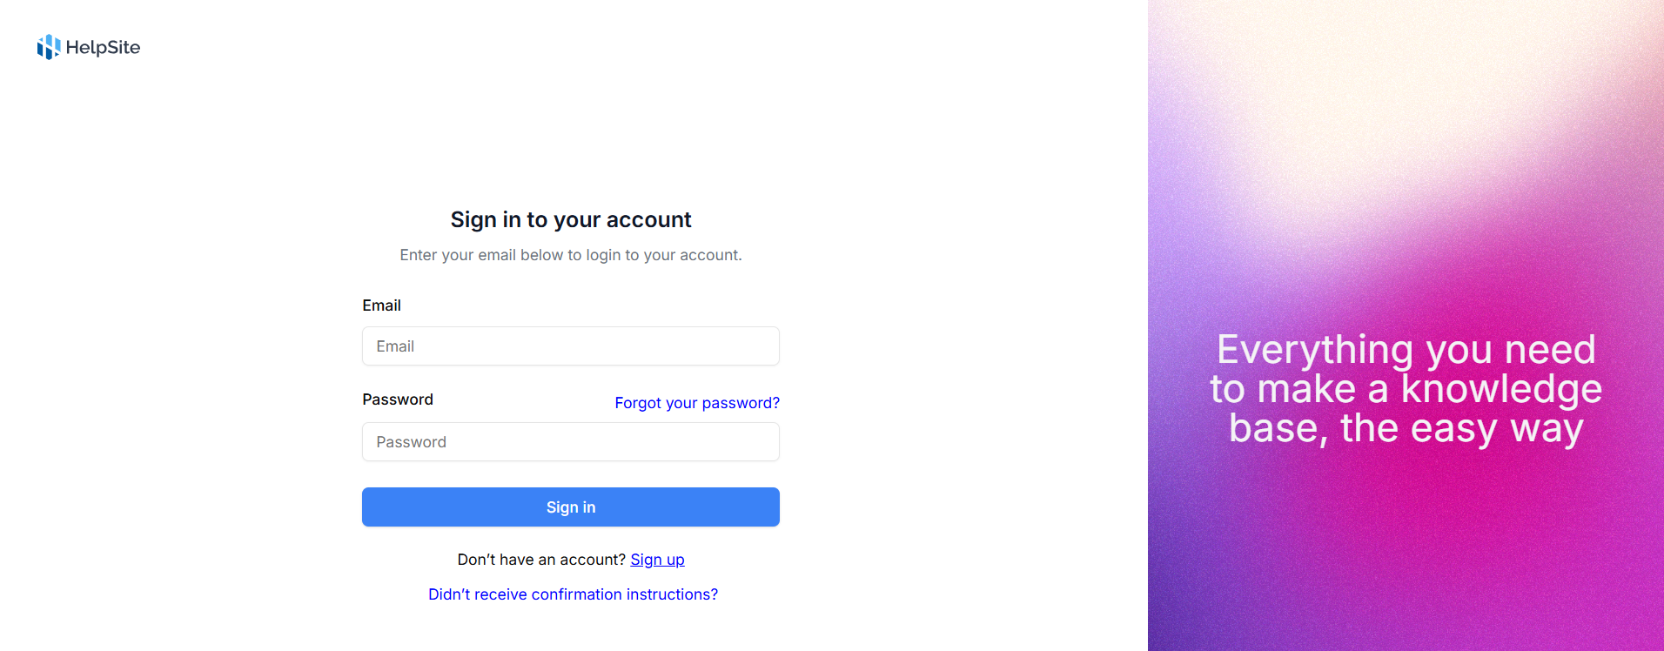
Task: Focus the Password input field
Action: [x=571, y=442]
